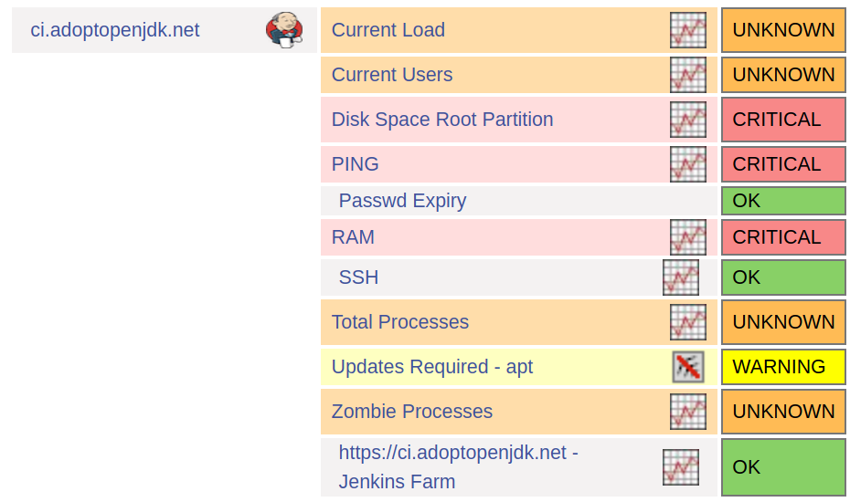Open Zombie Processes graph icon
Viewport: 850px width, 502px height.
688,412
